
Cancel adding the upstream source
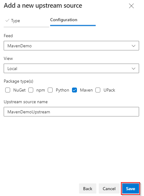(x=109, y=189)
